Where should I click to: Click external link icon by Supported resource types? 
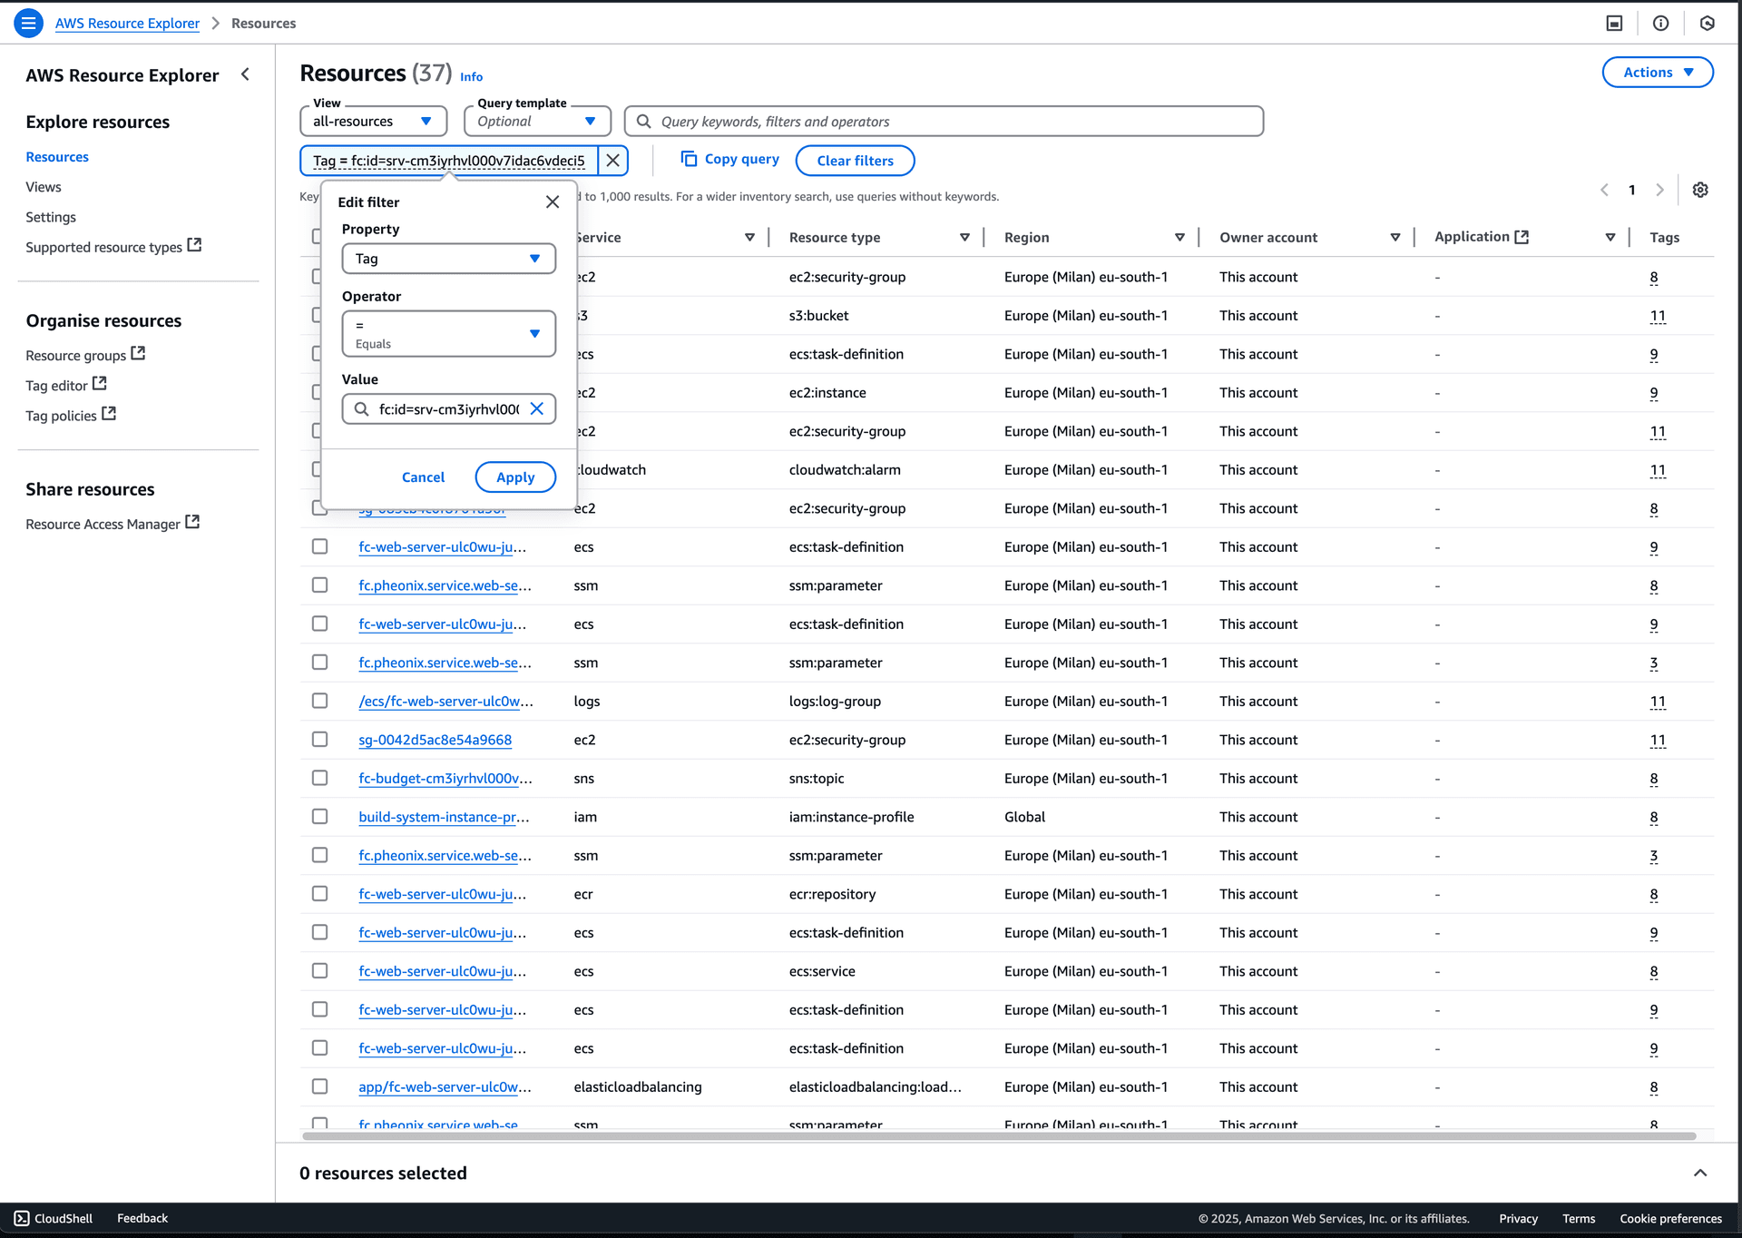click(194, 245)
